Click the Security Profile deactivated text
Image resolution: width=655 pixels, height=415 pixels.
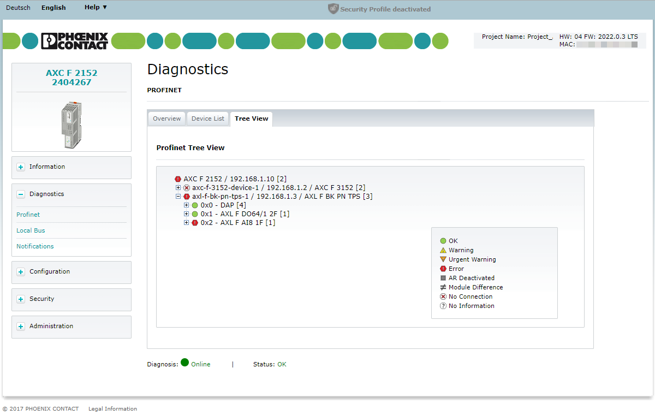point(385,9)
